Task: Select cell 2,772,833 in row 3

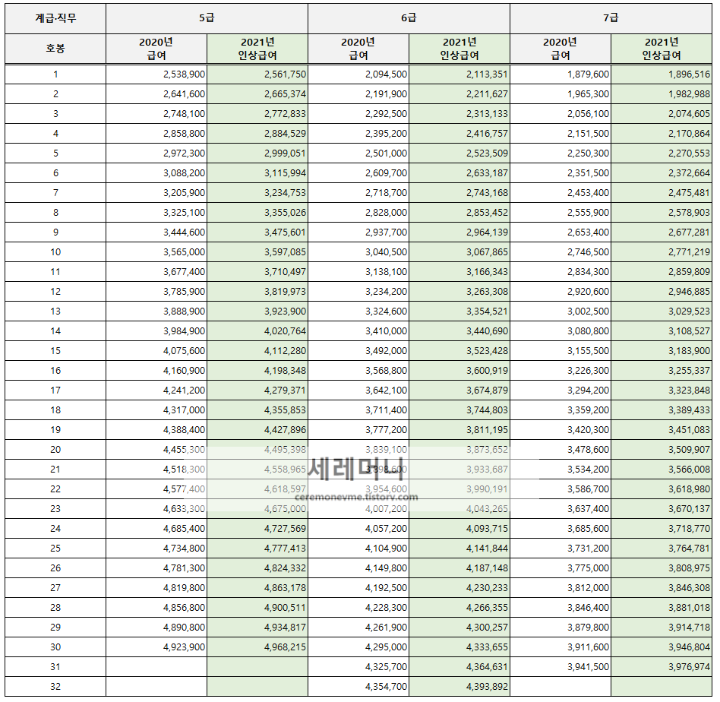Action: [x=257, y=114]
